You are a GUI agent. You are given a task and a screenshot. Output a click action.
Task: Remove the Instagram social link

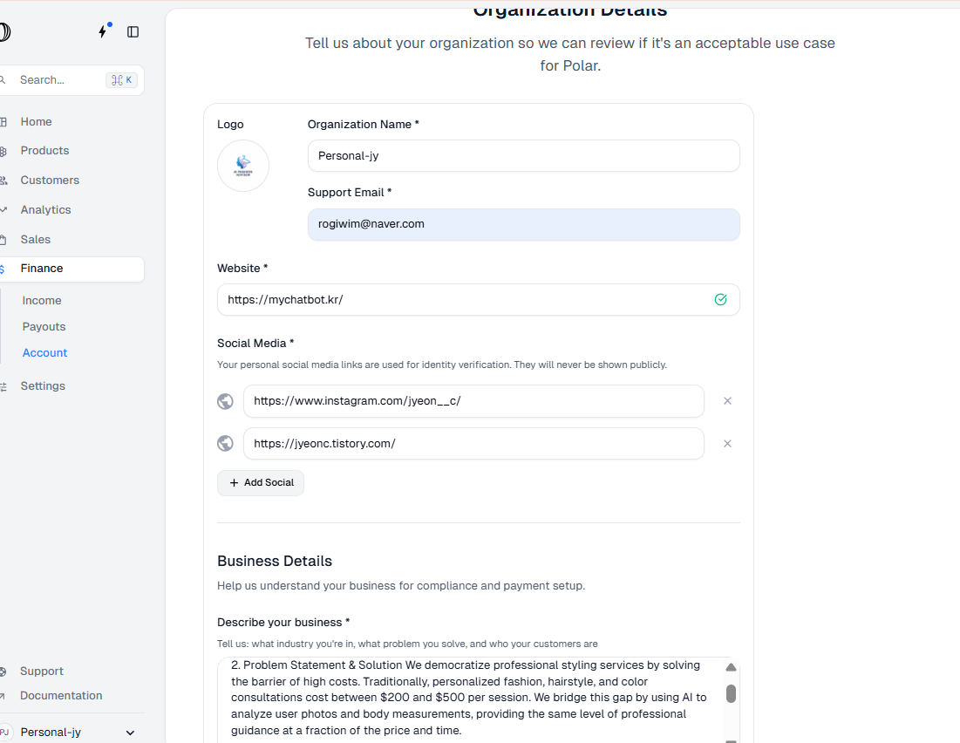(727, 401)
